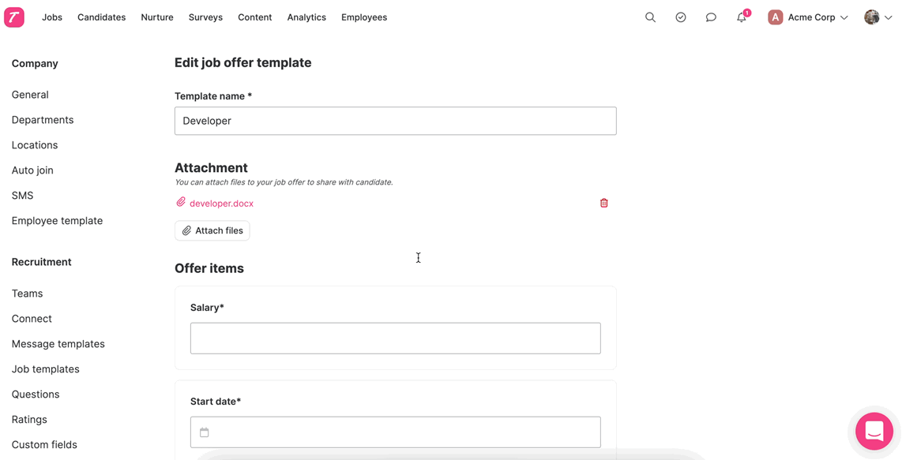
Task: Open the Jobs menu
Action: [52, 17]
